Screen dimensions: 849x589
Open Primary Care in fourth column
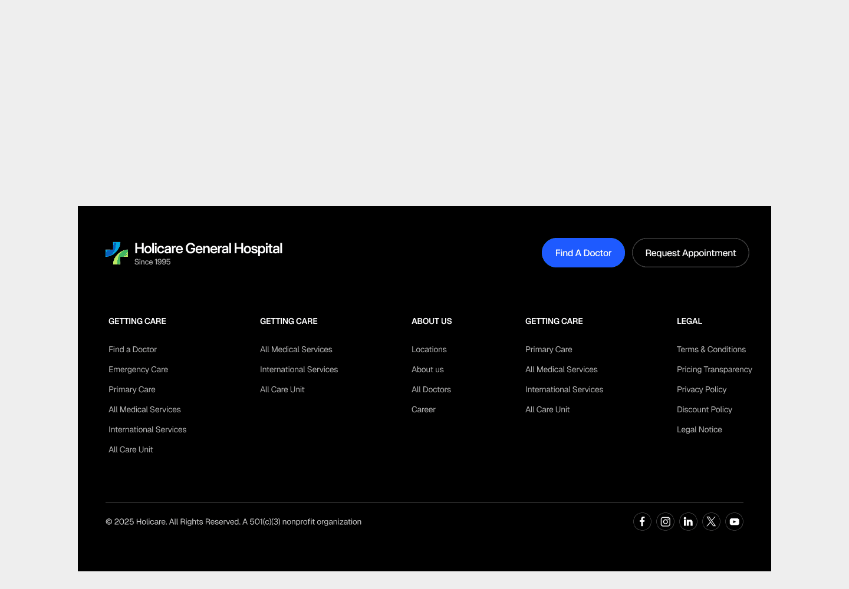(549, 349)
